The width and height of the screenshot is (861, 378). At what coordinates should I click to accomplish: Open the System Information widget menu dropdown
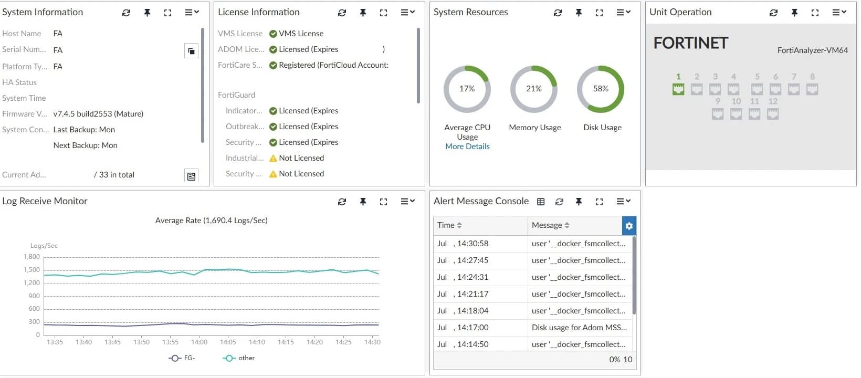[x=192, y=13]
